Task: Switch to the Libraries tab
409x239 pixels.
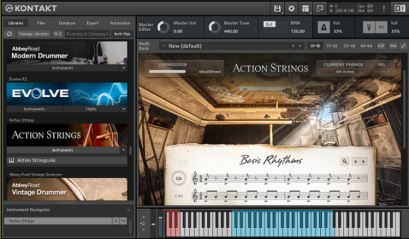Action: (16, 23)
